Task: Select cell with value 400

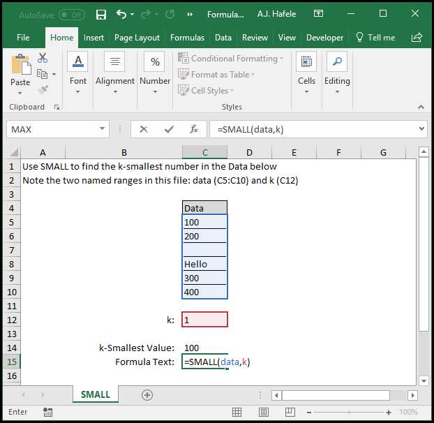Action: coord(205,292)
